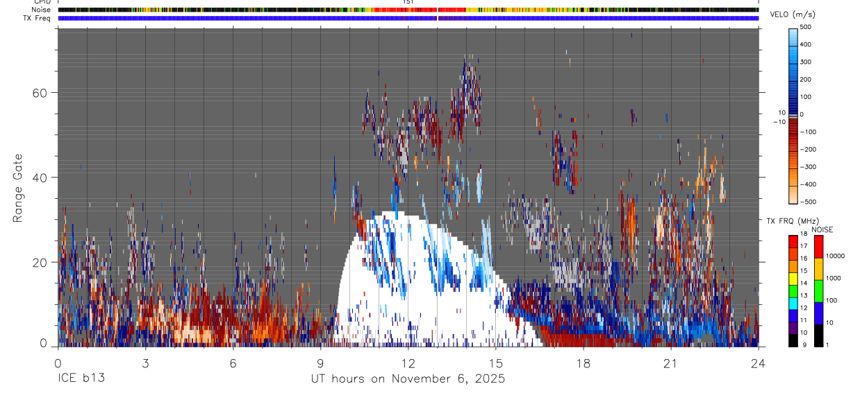Click the y-axis tick label 40
This screenshot has height=393, width=853.
click(x=39, y=177)
